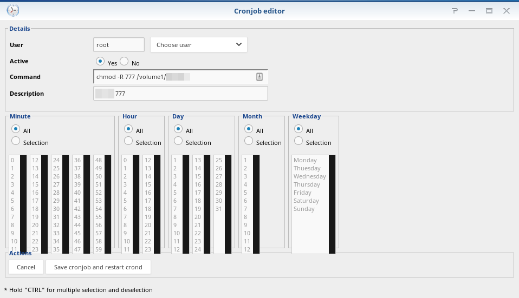Click Save cronjob and restart crond
Screen dimensions: 519x298
tap(98, 267)
